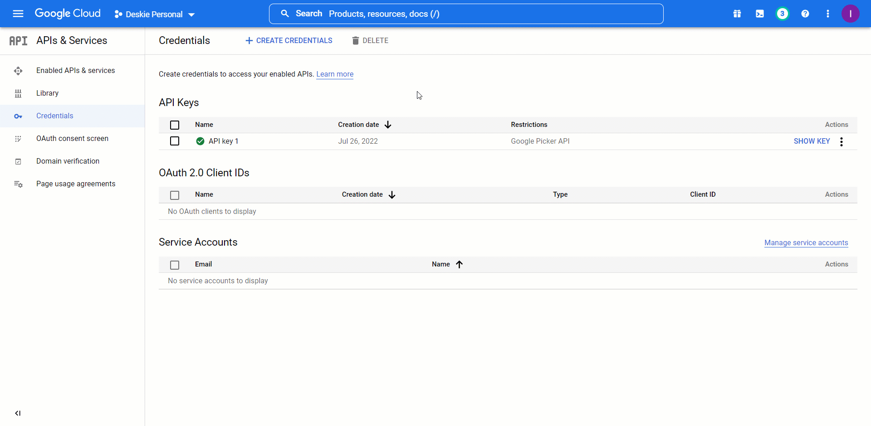Click the Service Accounts Email column header
Viewport: 871px width, 426px height.
pyautogui.click(x=203, y=264)
